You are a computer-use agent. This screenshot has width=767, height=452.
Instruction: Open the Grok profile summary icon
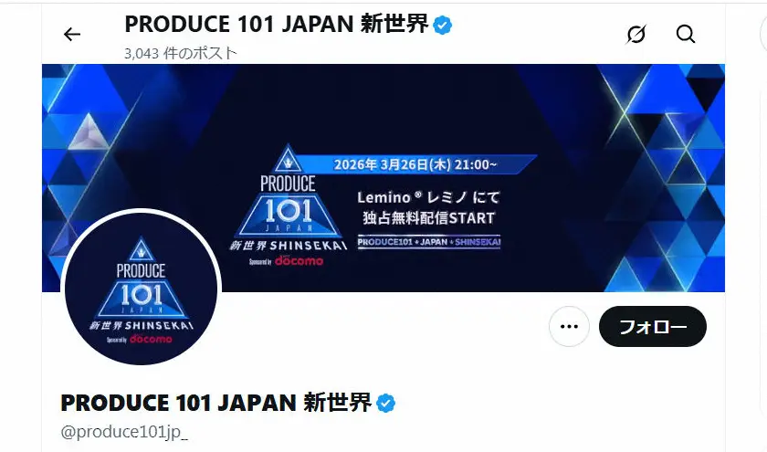click(636, 35)
